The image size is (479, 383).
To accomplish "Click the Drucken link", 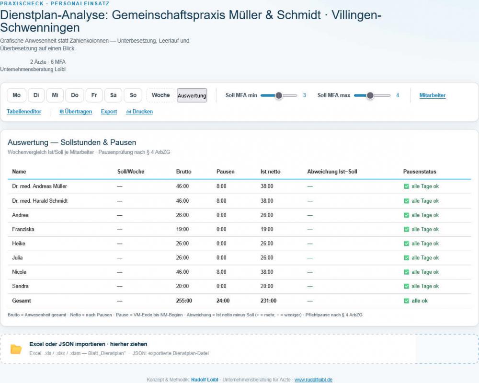I will (x=139, y=112).
